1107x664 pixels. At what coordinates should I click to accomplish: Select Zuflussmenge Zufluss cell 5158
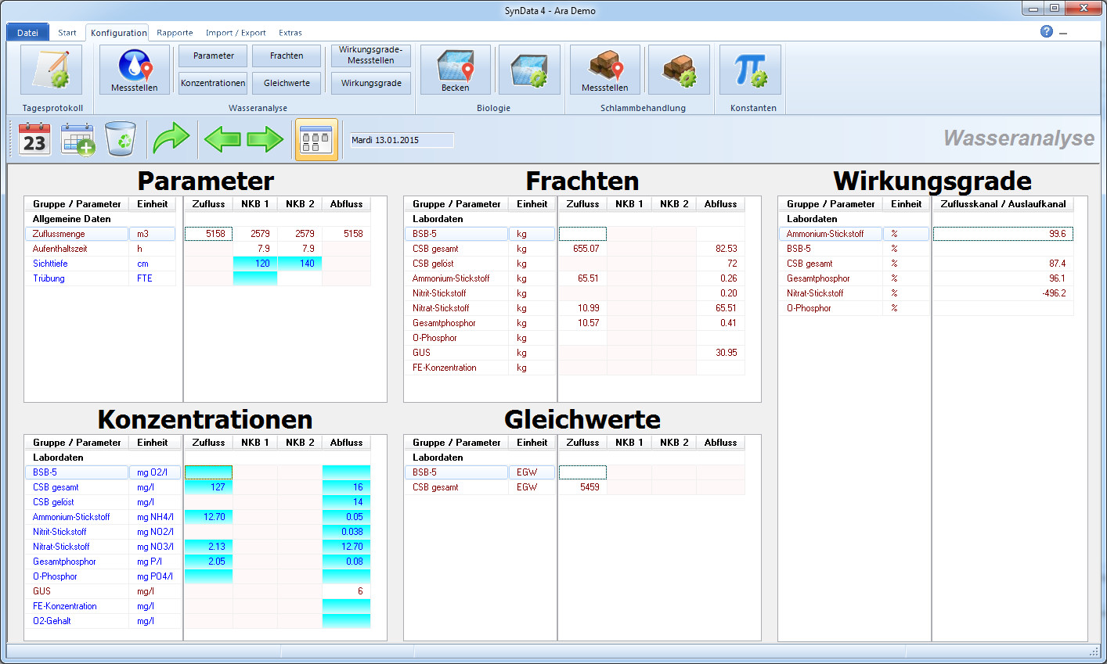tap(208, 234)
